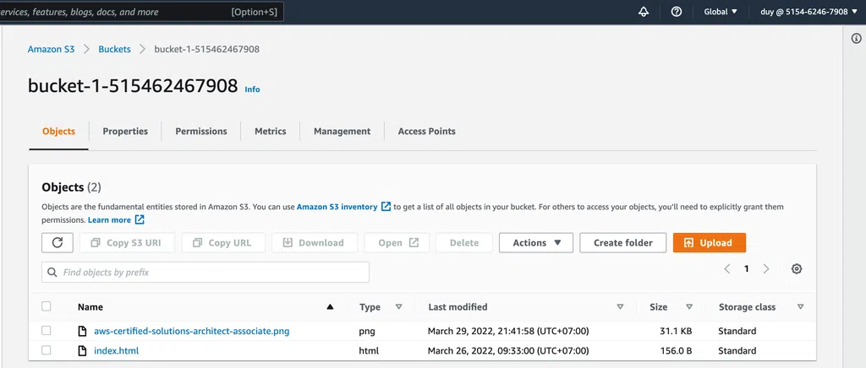This screenshot has width=866, height=368.
Task: Click the Download button
Action: click(315, 242)
